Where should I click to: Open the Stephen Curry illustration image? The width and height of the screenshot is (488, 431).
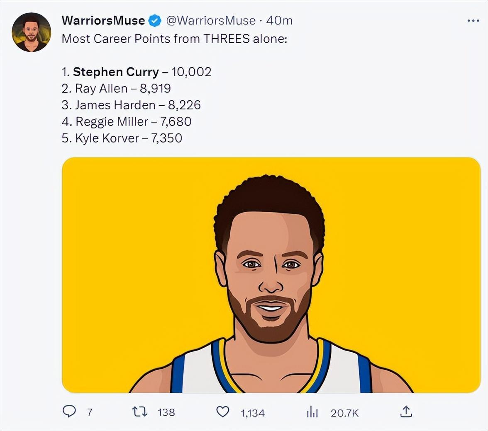(x=271, y=275)
